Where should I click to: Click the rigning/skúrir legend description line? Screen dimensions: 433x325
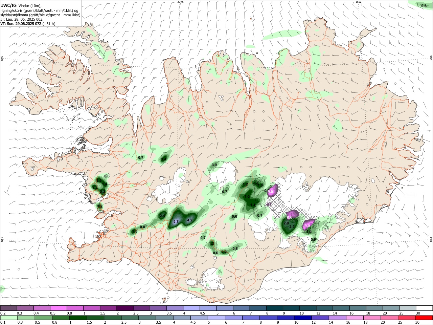click(39, 10)
